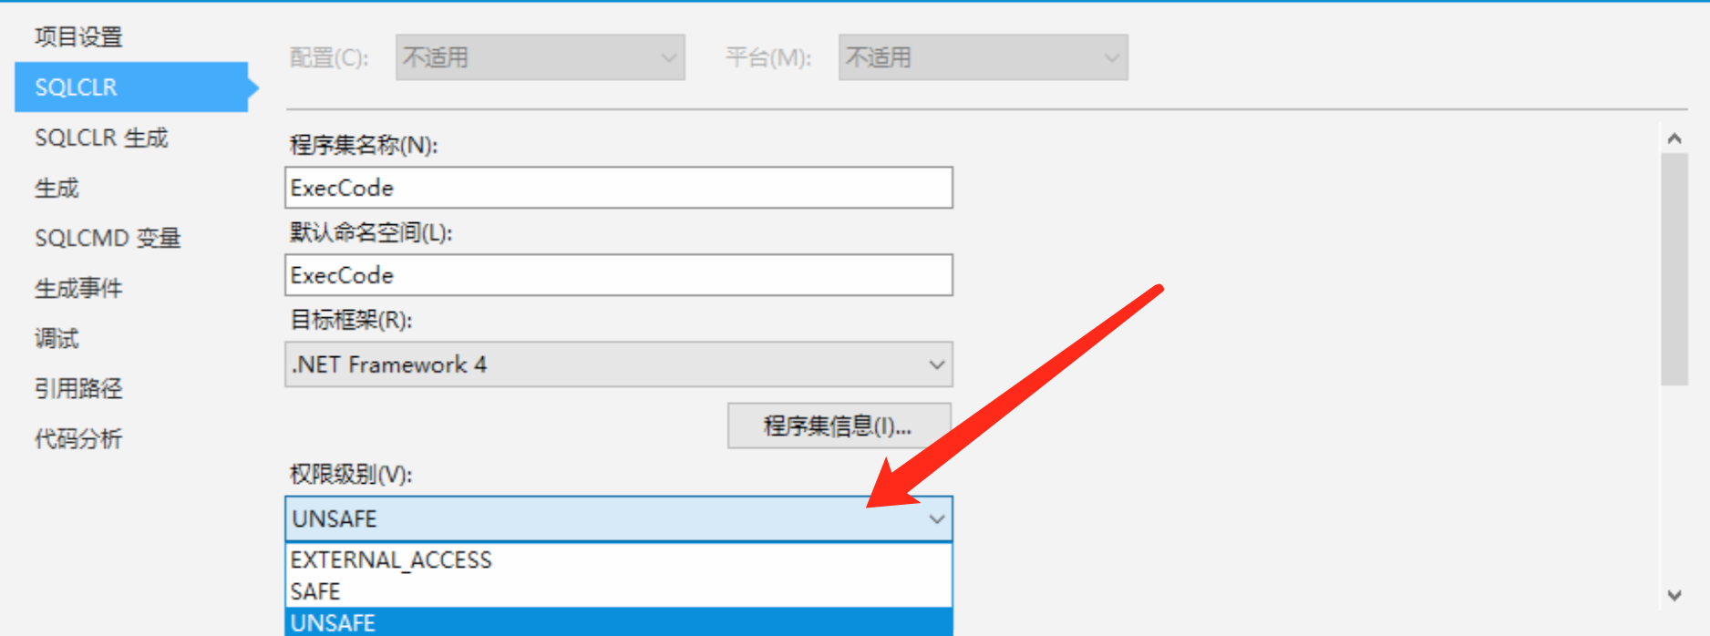The height and width of the screenshot is (636, 1710).
Task: Open the 代码分析 page
Action: point(78,438)
